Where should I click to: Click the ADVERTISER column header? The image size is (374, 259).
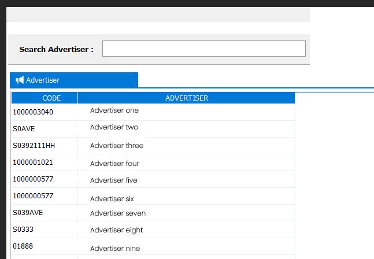pos(186,98)
